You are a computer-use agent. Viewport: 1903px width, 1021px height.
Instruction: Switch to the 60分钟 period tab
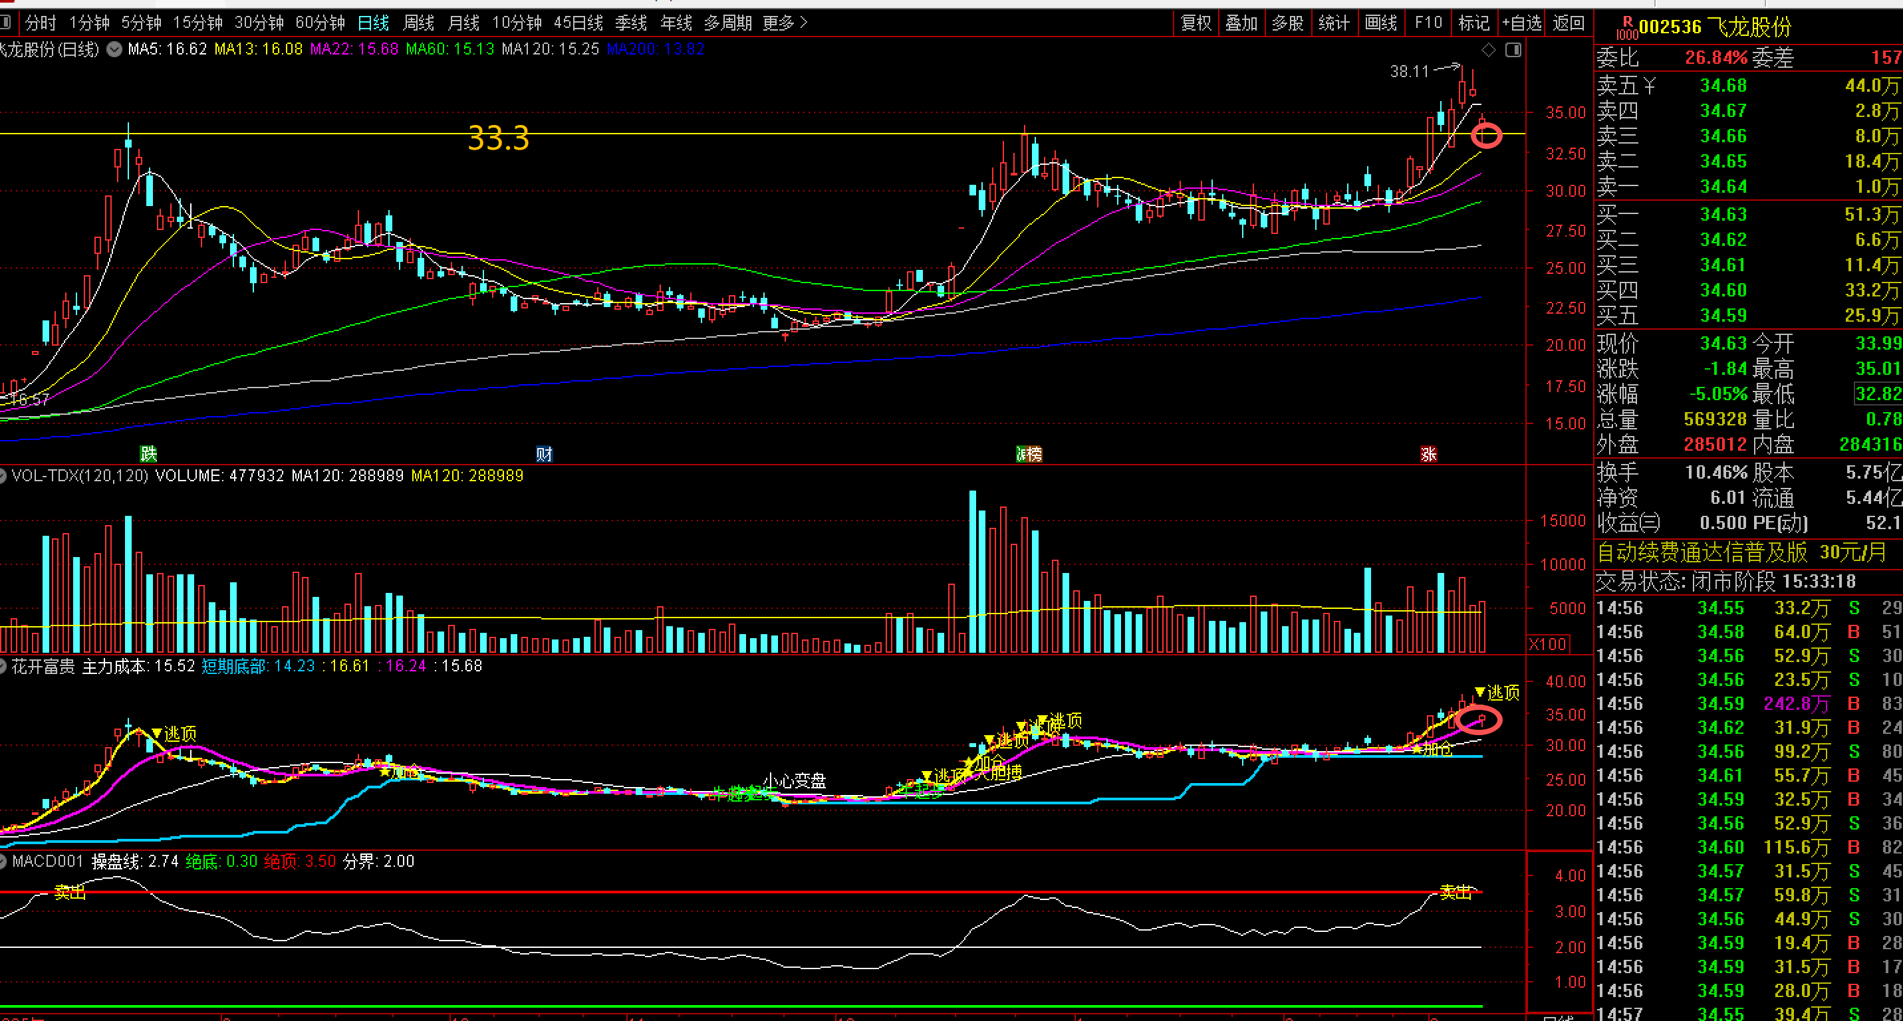coord(320,23)
